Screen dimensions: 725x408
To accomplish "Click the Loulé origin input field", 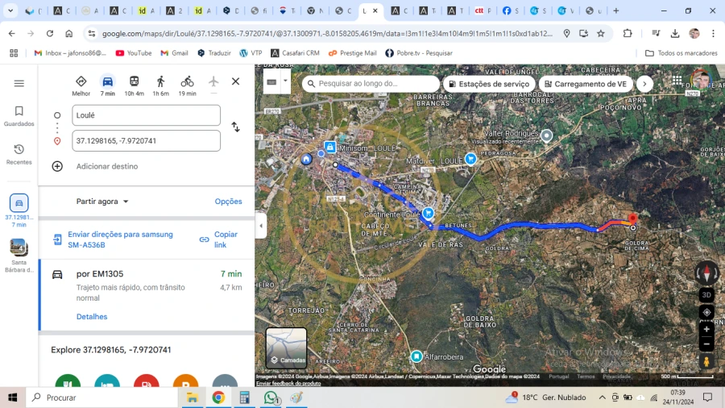I will coord(146,115).
